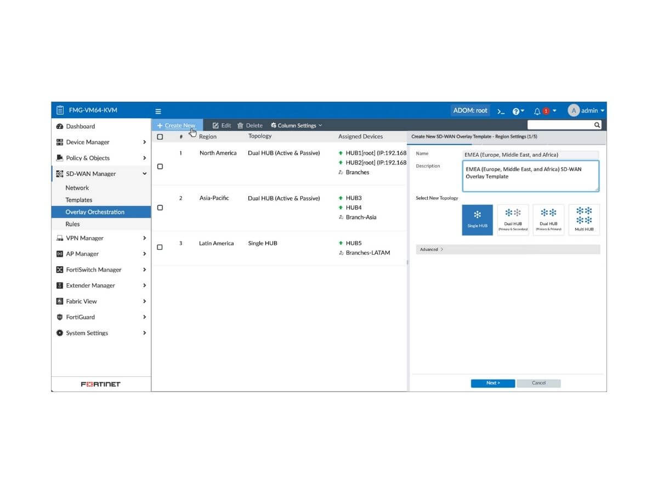
Task: Open the Column Settings dropdown
Action: pyautogui.click(x=296, y=125)
